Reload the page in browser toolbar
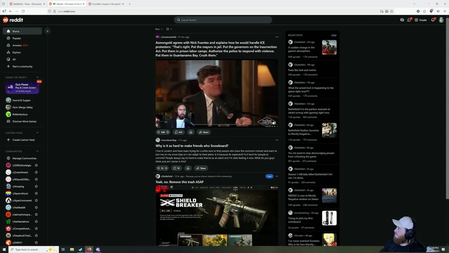This screenshot has height=253, width=449. (22, 11)
